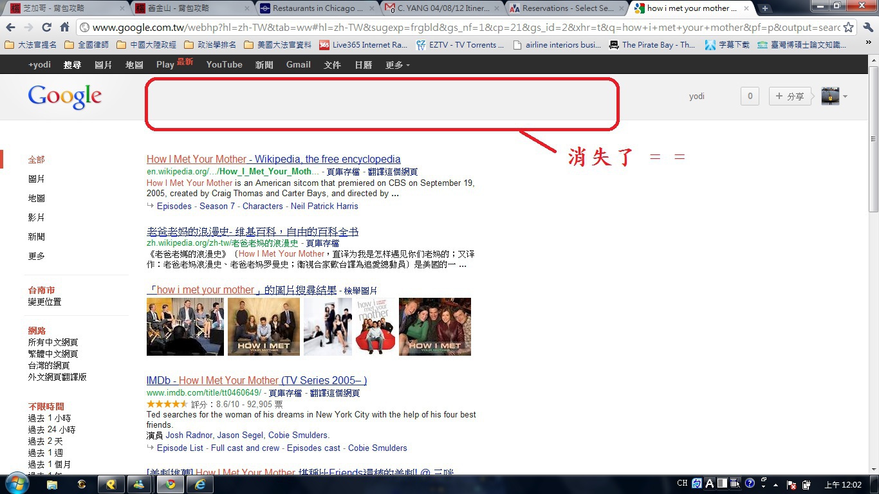Click the CH language indicator in tray

click(682, 483)
